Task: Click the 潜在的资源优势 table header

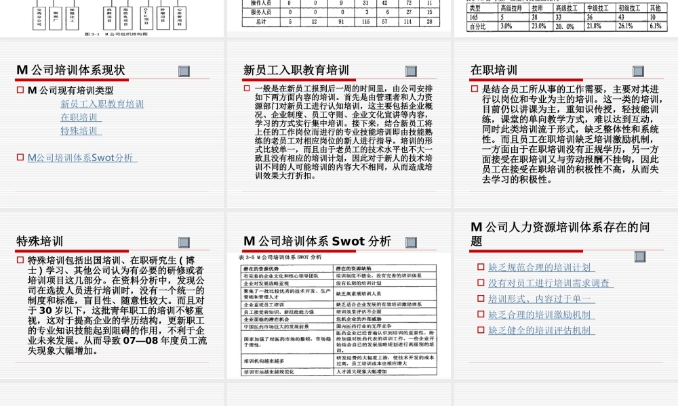Action: click(261, 269)
